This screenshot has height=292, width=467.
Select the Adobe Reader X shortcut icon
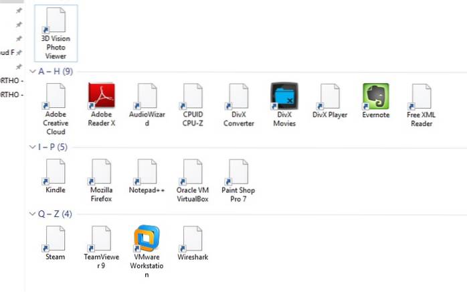point(101,96)
